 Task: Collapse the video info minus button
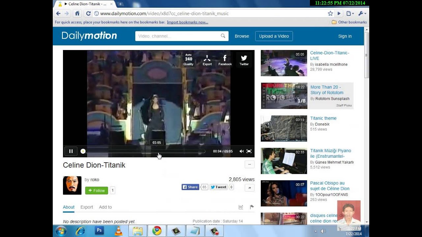[250, 164]
